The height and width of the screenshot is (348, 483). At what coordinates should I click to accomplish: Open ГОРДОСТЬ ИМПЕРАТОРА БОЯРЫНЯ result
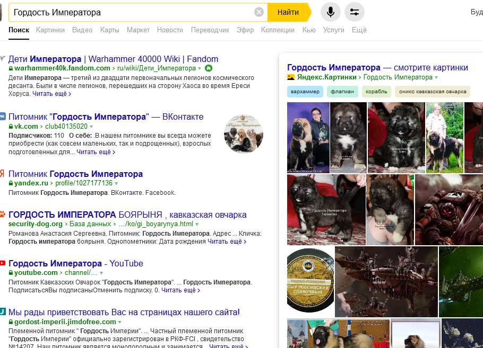(x=127, y=215)
